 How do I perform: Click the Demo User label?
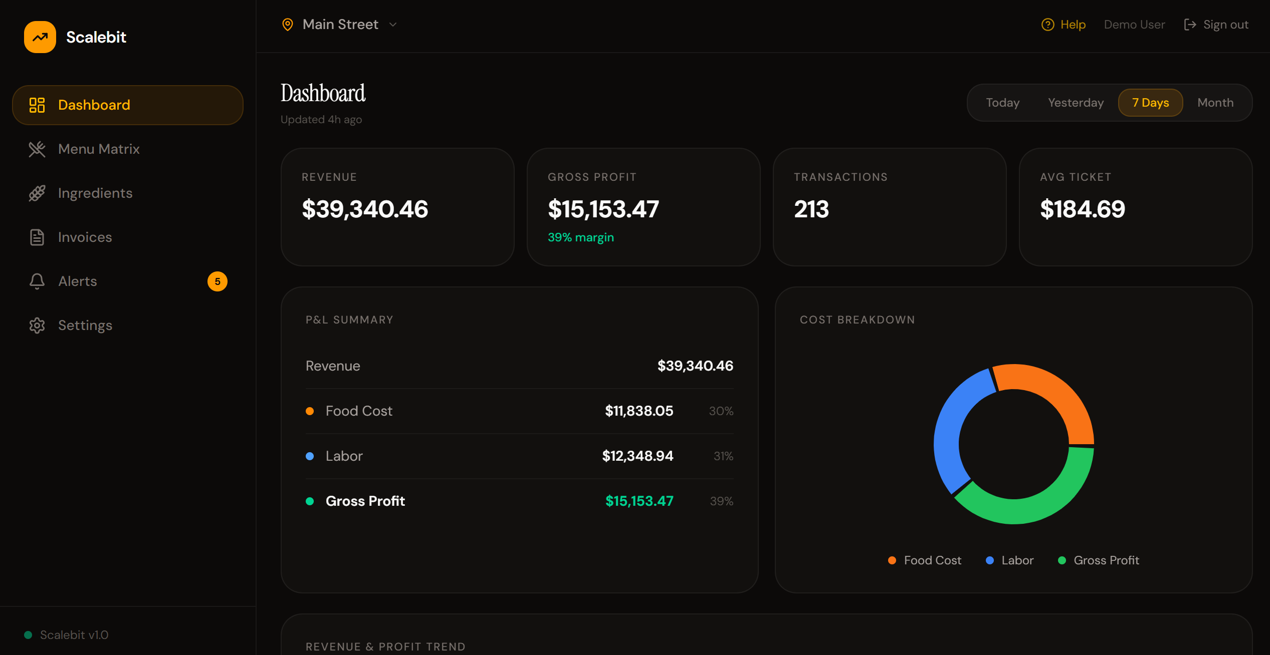tap(1134, 25)
